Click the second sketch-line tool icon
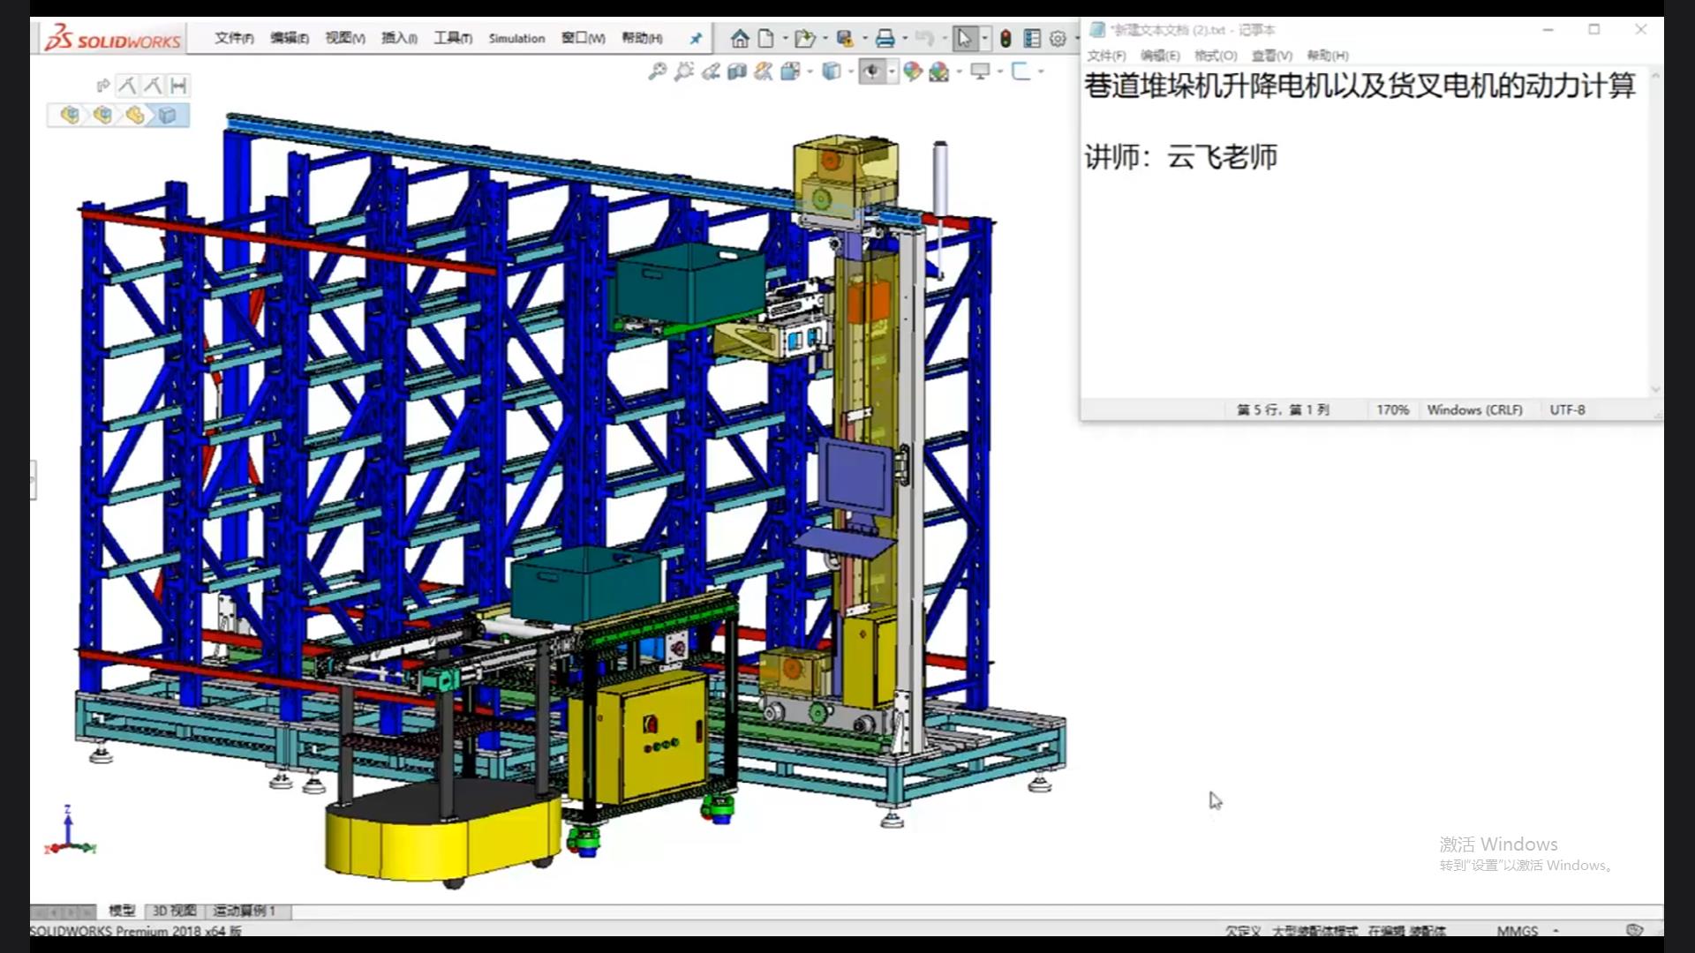The width and height of the screenshot is (1695, 953). [x=153, y=86]
